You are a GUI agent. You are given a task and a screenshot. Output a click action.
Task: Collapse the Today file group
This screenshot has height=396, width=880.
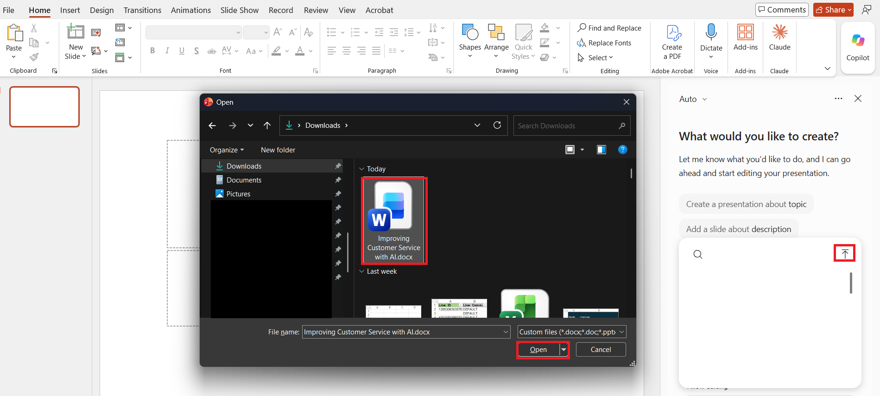(x=362, y=169)
